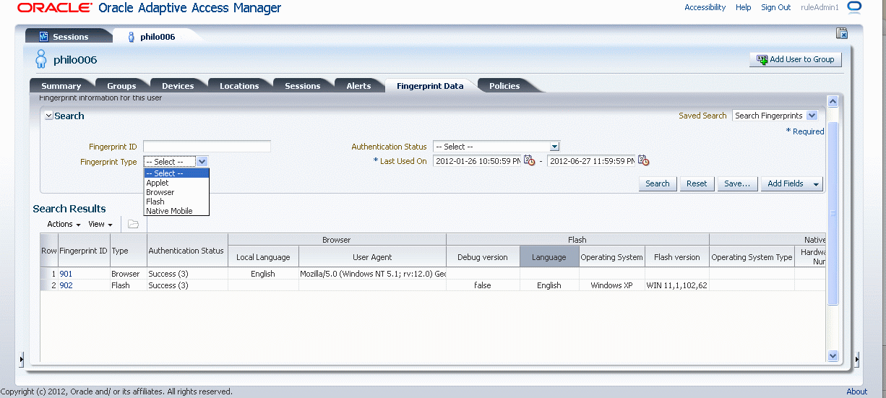
Task: Toggle the Fingerprint Type dropdown arrow
Action: pos(202,162)
